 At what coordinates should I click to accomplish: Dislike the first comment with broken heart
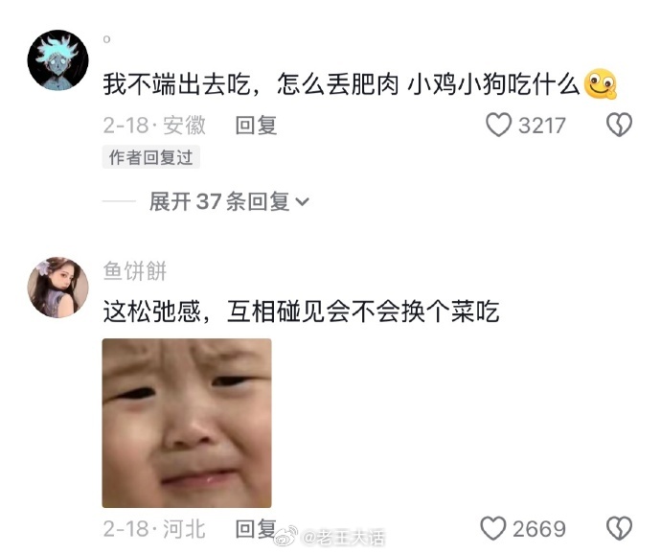pyautogui.click(x=619, y=125)
